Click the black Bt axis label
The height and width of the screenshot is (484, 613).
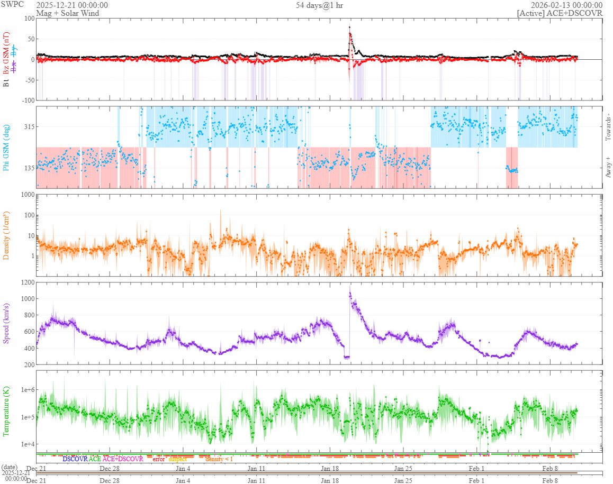6,83
